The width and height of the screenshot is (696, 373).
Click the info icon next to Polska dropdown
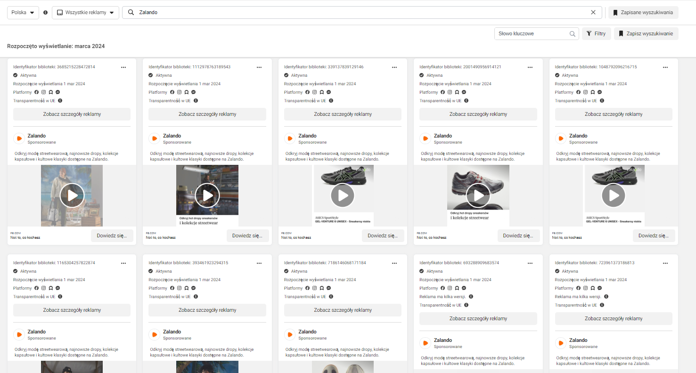click(46, 13)
